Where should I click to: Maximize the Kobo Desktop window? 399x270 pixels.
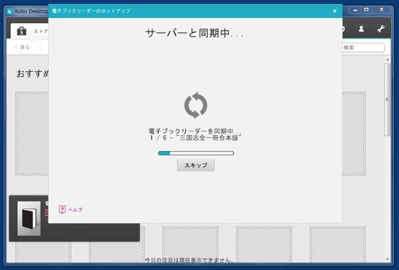pyautogui.click(x=366, y=10)
